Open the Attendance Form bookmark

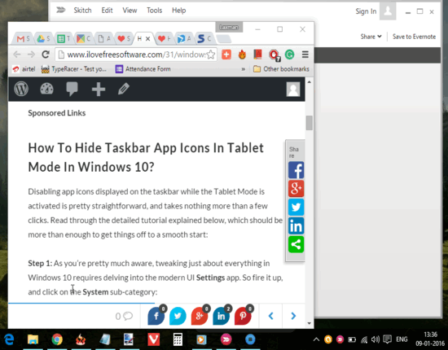tap(143, 69)
